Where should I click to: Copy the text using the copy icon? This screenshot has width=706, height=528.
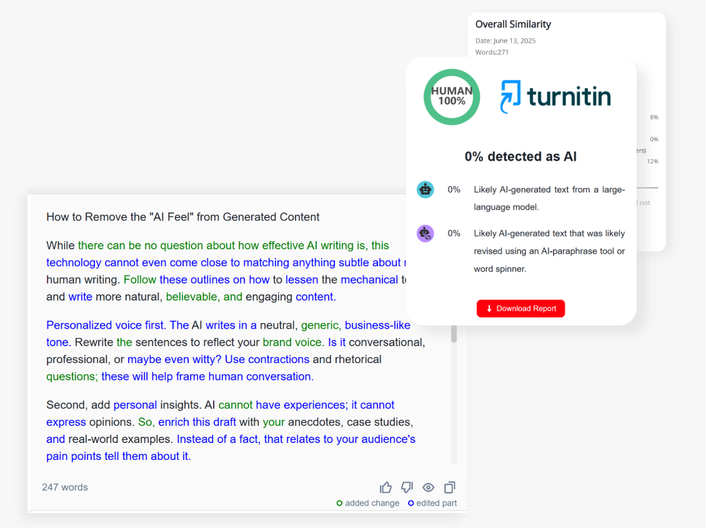pyautogui.click(x=449, y=487)
